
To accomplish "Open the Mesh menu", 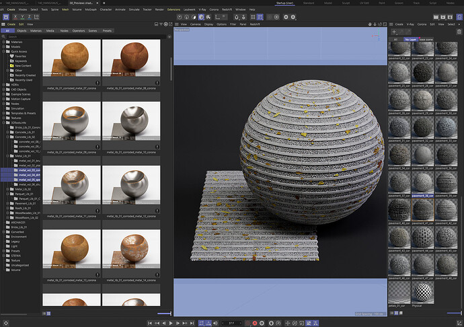I will (x=65, y=9).
